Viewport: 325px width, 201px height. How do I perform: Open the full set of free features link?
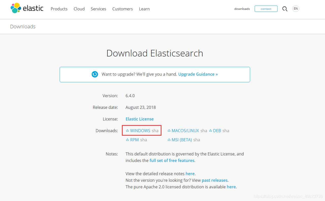(x=172, y=160)
